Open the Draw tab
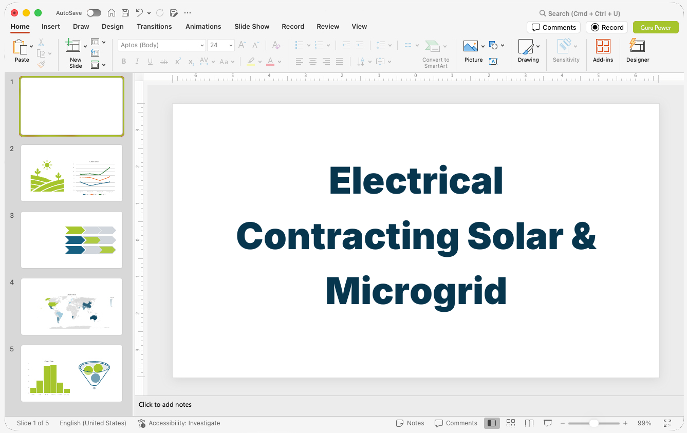The width and height of the screenshot is (687, 433). tap(81, 26)
